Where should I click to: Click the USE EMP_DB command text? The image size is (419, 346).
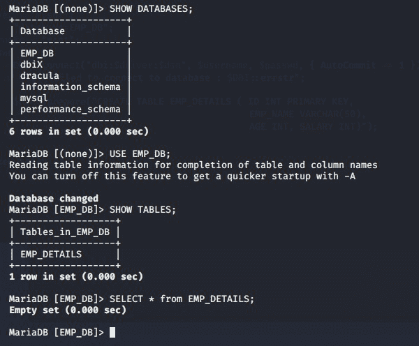[x=140, y=153]
